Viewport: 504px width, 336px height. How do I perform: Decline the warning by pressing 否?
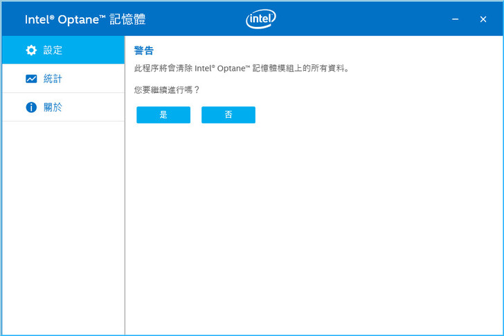click(228, 115)
